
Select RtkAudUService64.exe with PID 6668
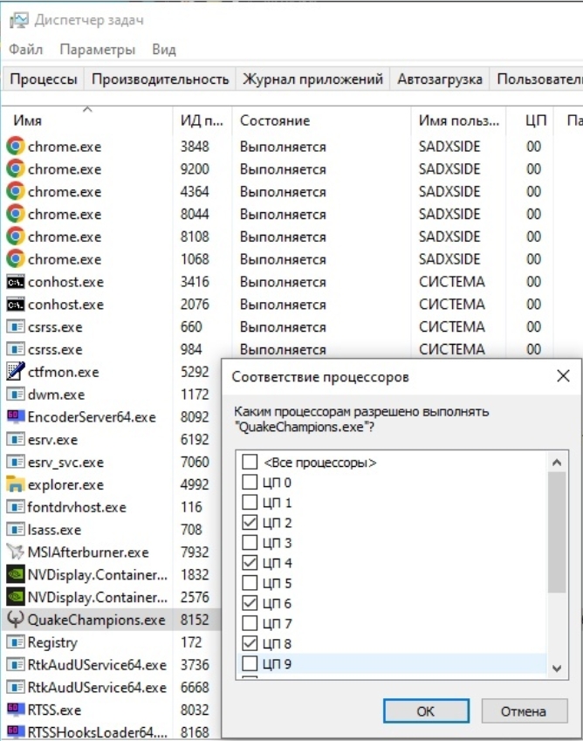[x=112, y=687]
